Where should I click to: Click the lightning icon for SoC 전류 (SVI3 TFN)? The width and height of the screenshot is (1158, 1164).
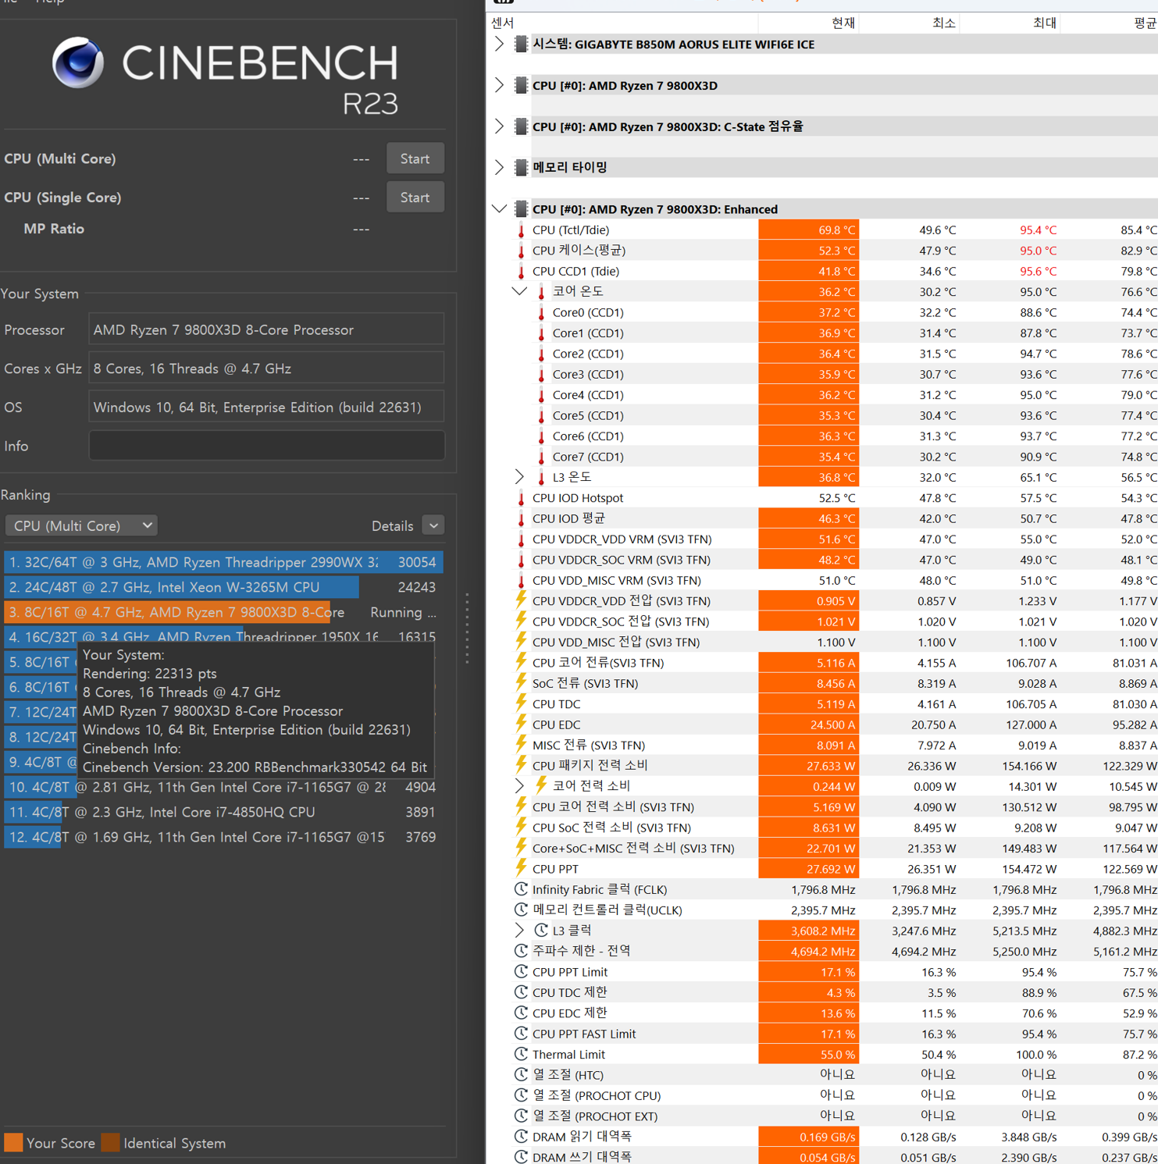click(x=521, y=683)
